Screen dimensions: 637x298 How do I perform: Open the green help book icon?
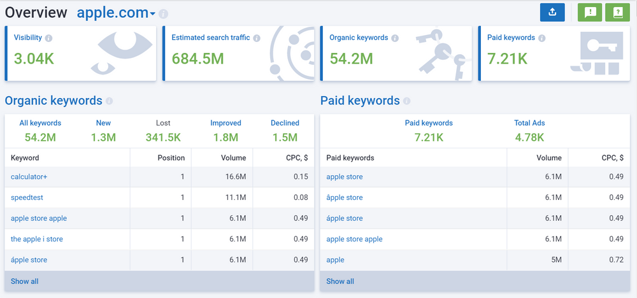coord(617,12)
